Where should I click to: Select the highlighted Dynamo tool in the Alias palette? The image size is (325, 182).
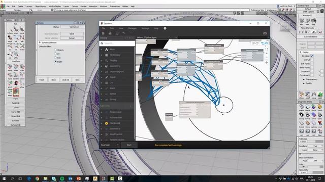click(x=16, y=92)
